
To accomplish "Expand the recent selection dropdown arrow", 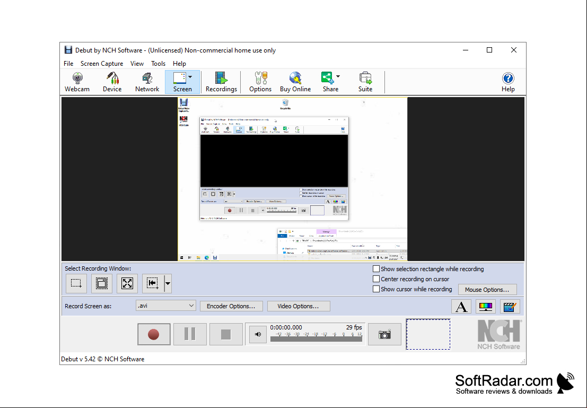I will point(168,283).
